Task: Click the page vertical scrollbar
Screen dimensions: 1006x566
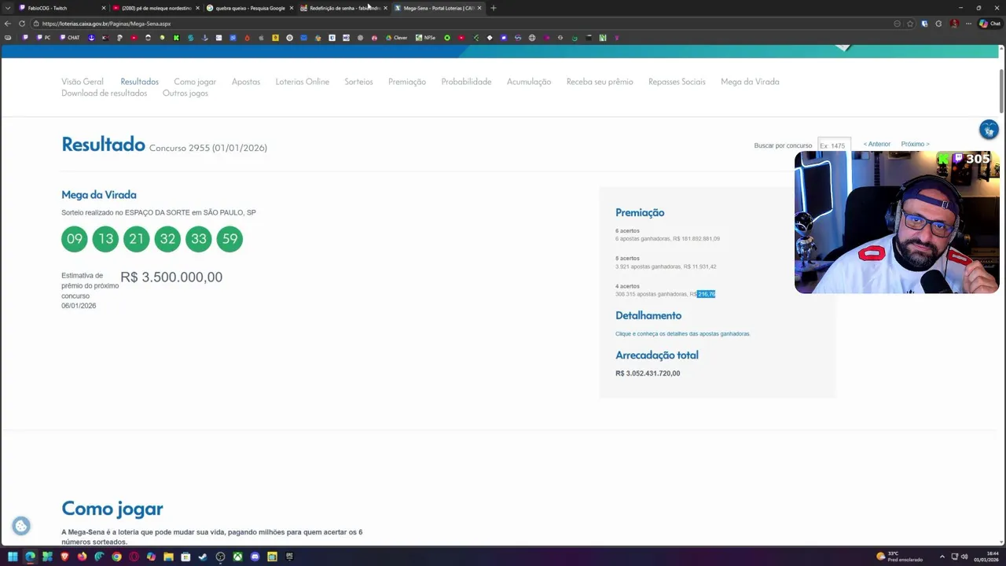Action: (1001, 91)
